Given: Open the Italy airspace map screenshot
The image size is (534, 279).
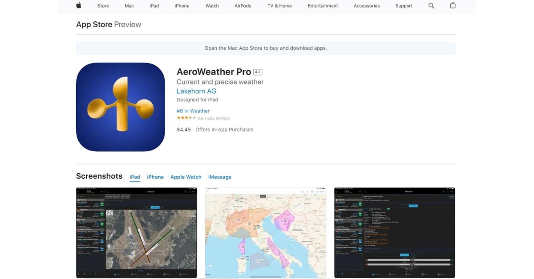Looking at the screenshot, I should point(266,233).
